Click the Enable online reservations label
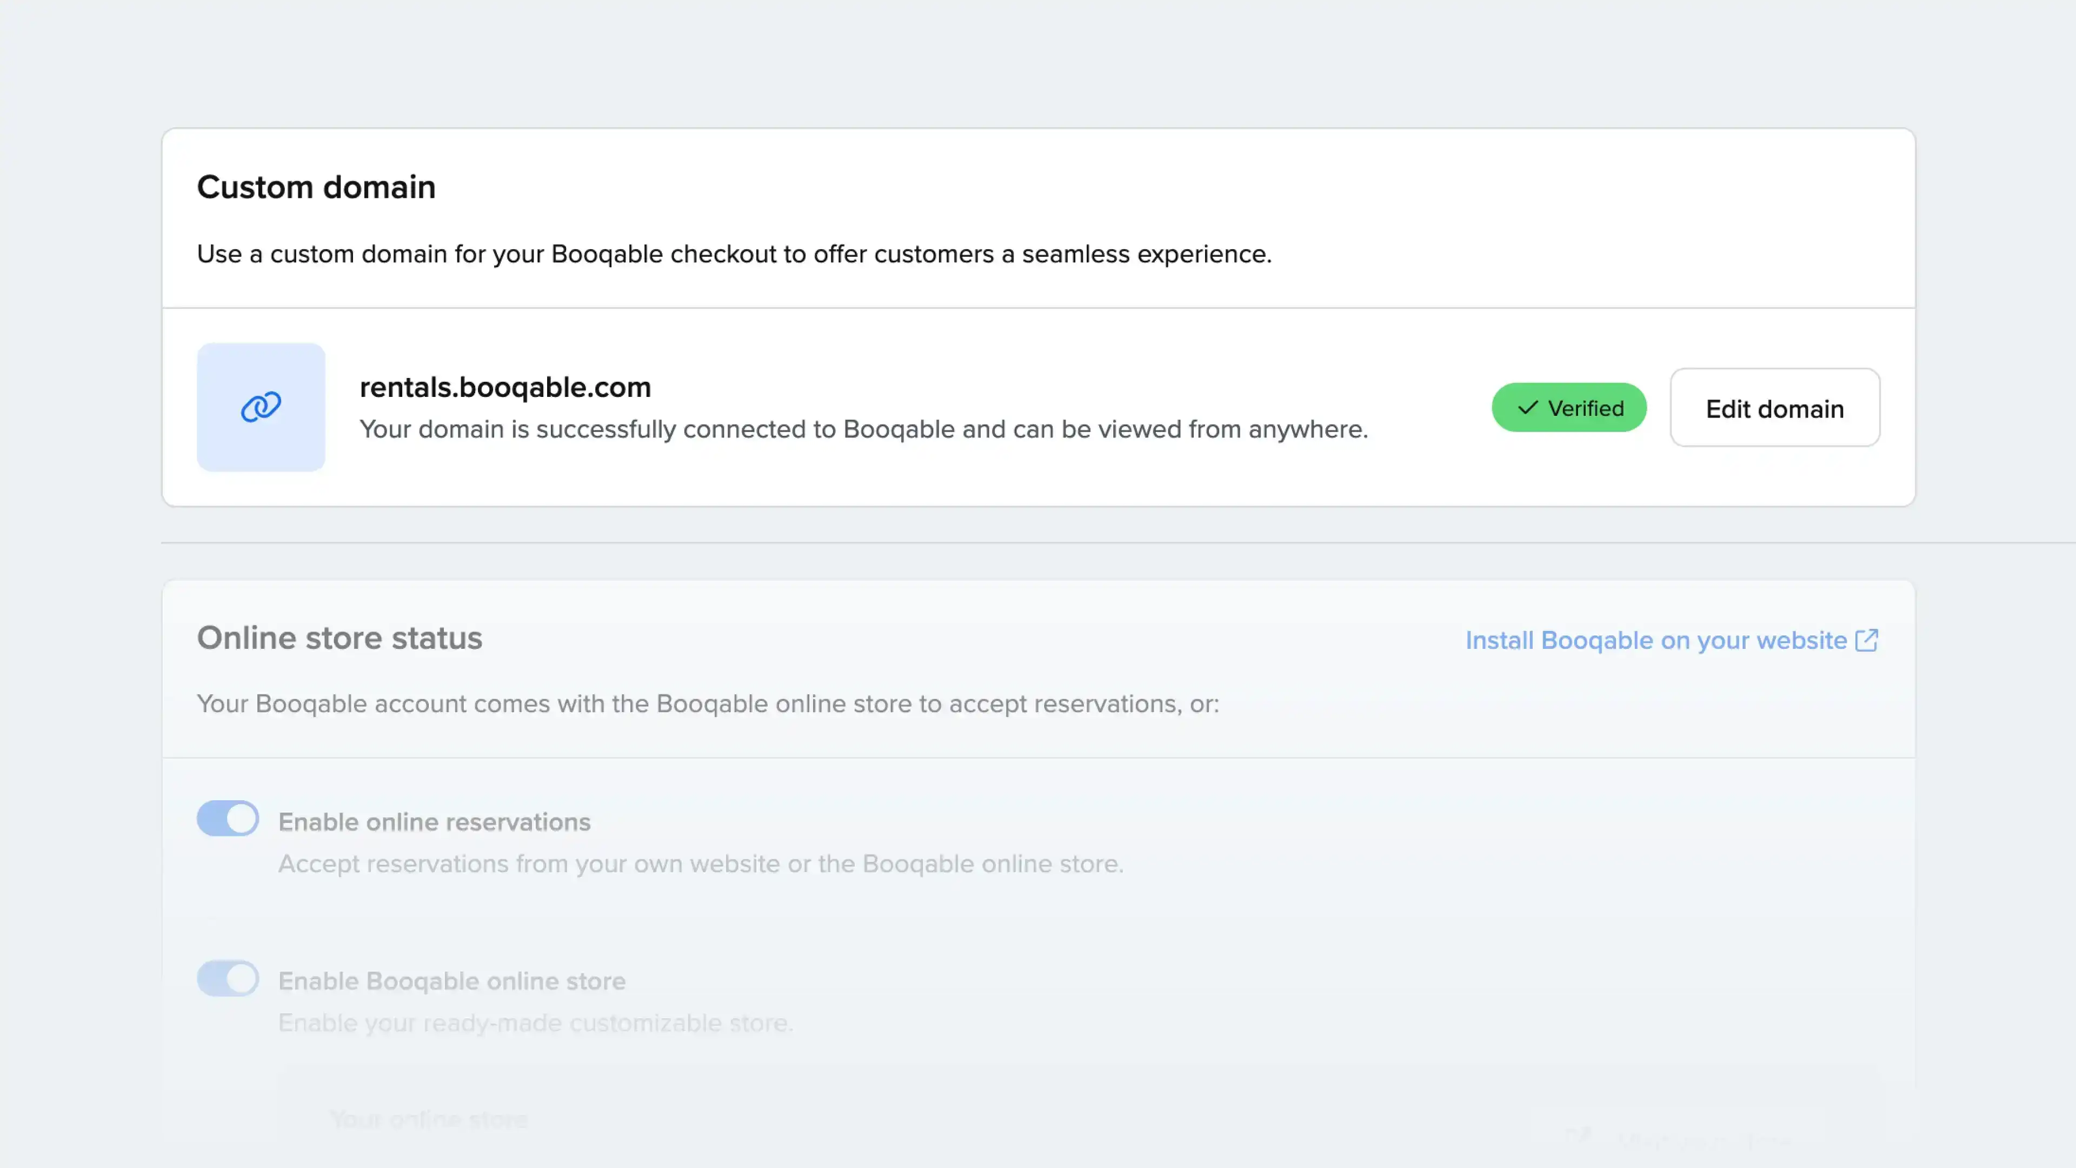The height and width of the screenshot is (1168, 2076). tap(434, 821)
